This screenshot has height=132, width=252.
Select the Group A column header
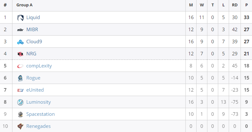point(25,5)
